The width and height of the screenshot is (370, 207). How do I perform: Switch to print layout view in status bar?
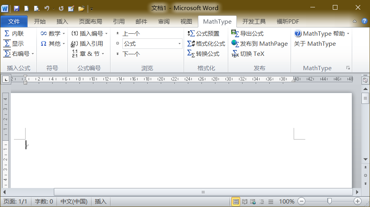236,202
